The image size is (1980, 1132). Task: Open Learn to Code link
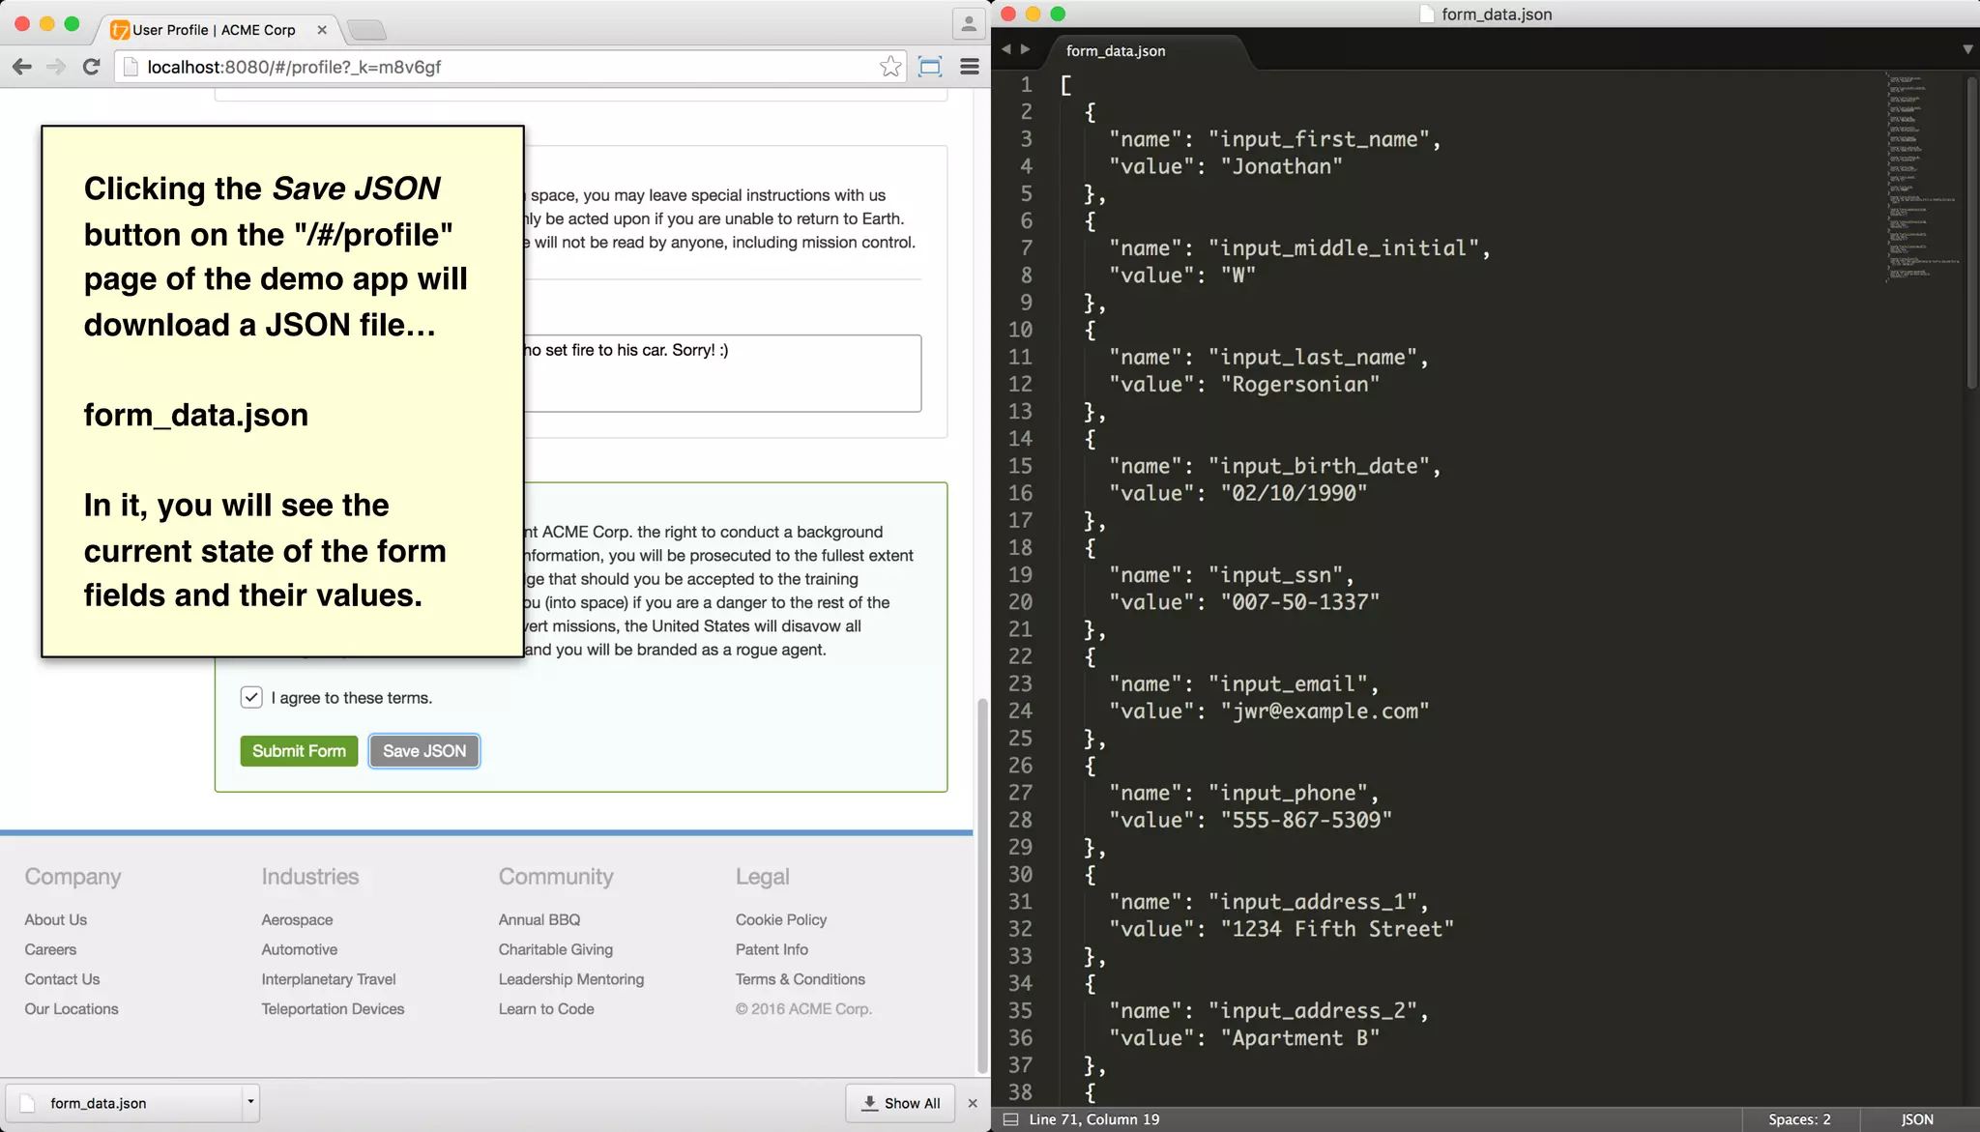pyautogui.click(x=546, y=1008)
